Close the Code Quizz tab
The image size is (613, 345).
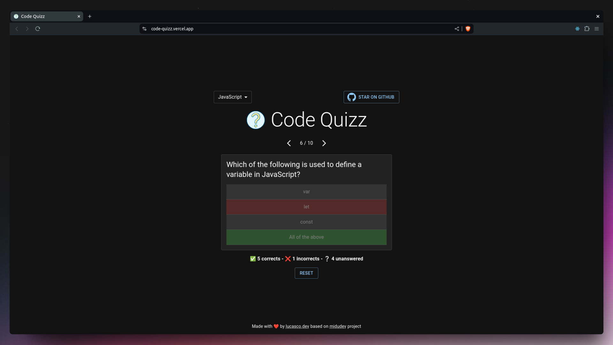pos(79,16)
